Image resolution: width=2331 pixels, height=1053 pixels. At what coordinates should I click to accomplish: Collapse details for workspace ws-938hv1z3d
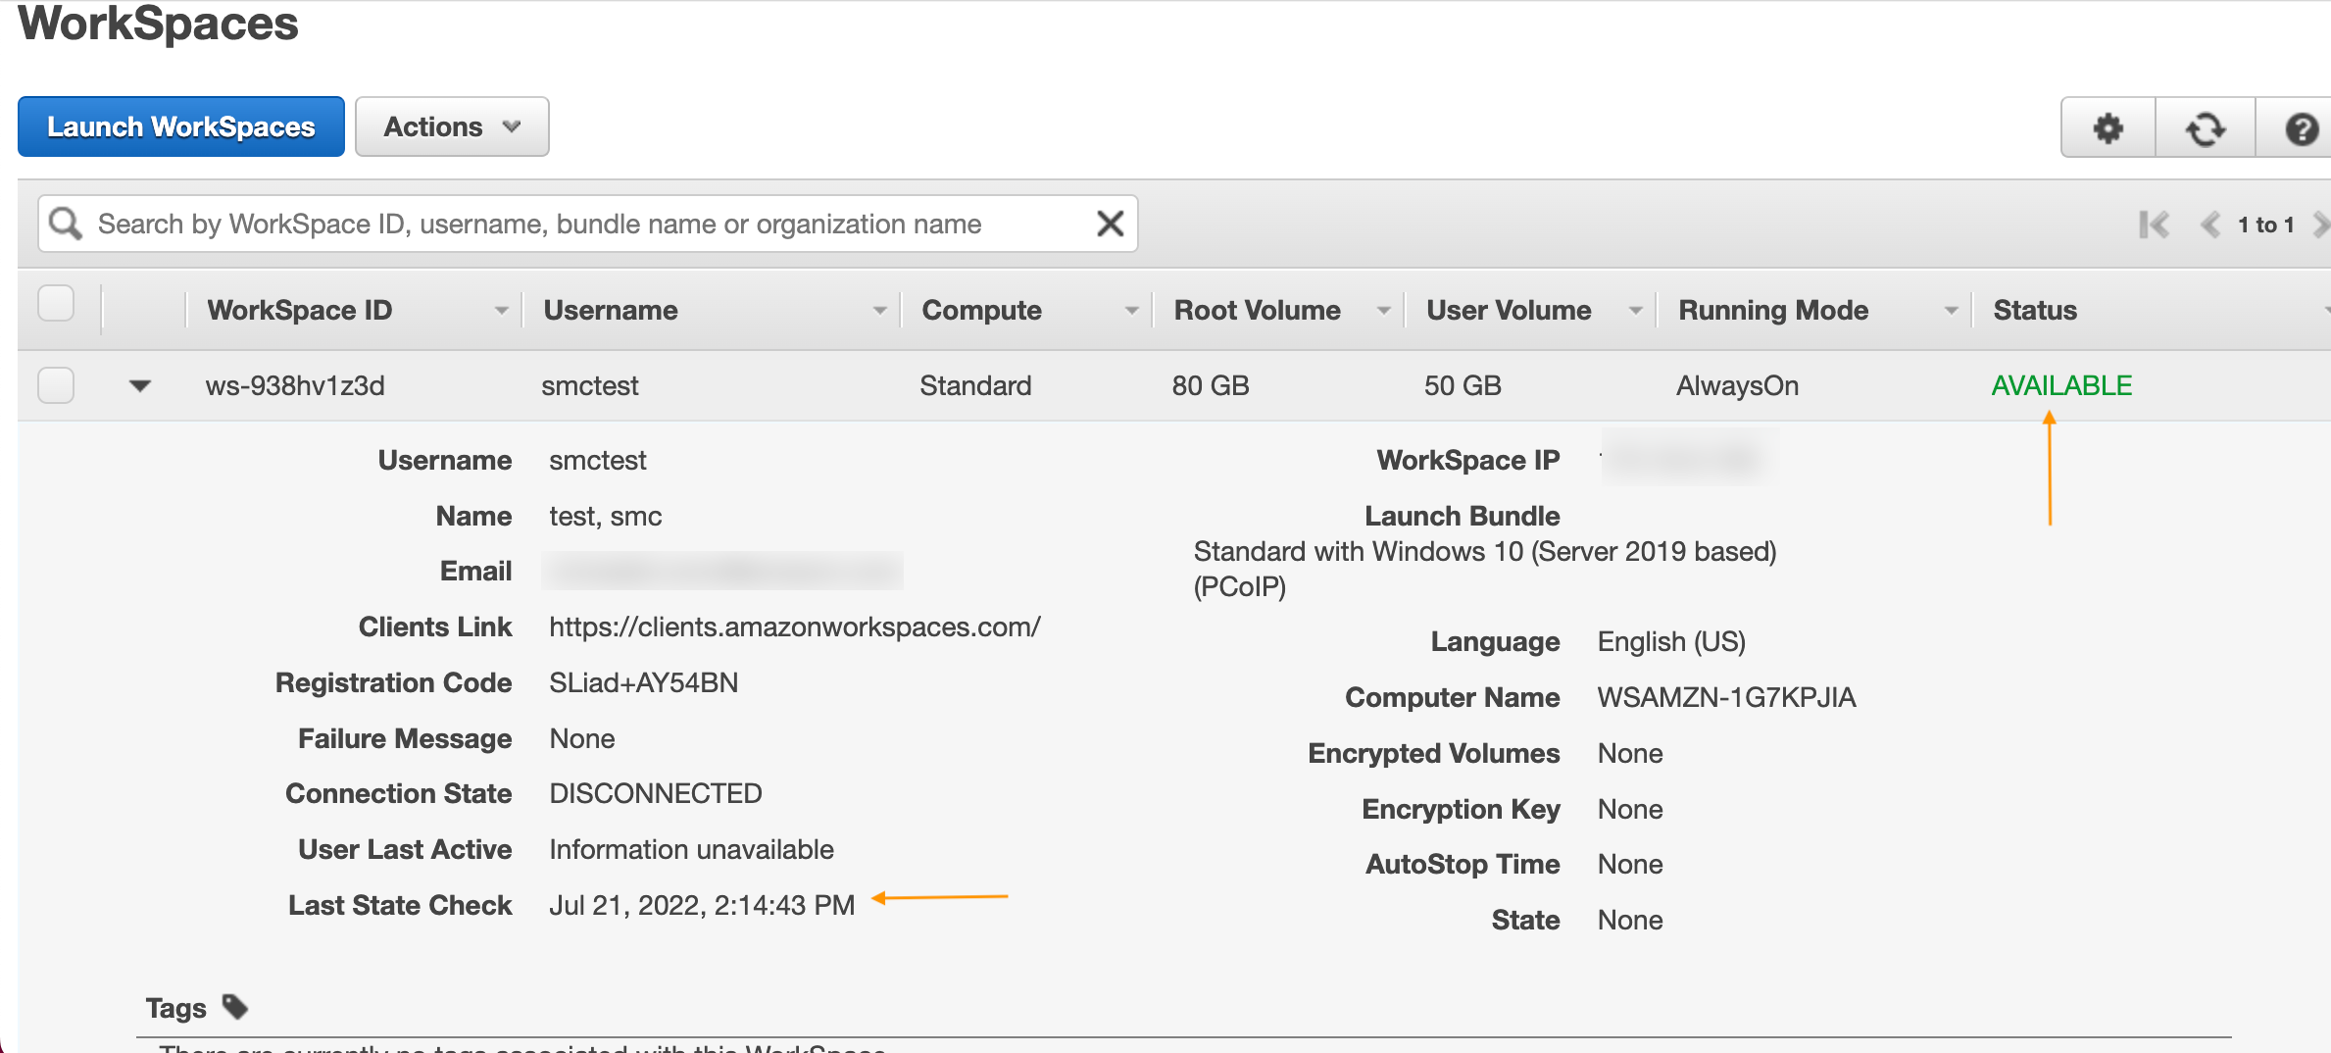[138, 385]
